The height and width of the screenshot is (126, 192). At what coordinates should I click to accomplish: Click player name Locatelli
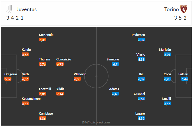[45, 89]
